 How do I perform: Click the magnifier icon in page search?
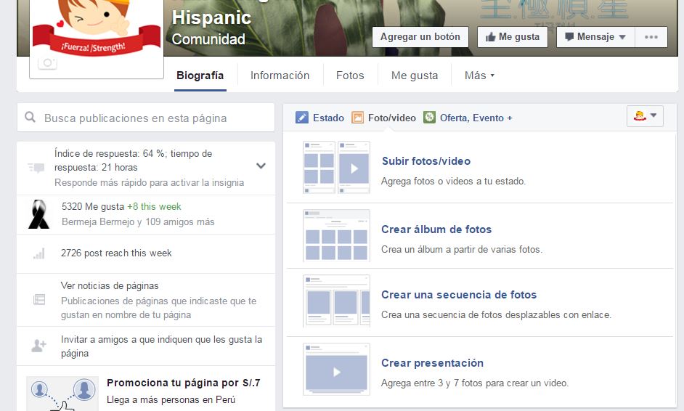pos(30,117)
